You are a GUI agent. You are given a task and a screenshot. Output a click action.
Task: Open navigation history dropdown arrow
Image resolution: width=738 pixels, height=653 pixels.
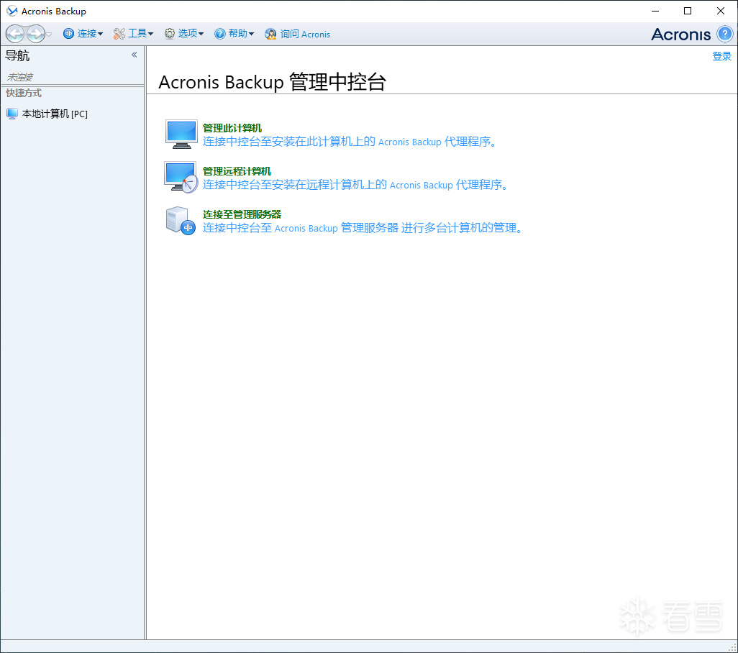(x=49, y=35)
